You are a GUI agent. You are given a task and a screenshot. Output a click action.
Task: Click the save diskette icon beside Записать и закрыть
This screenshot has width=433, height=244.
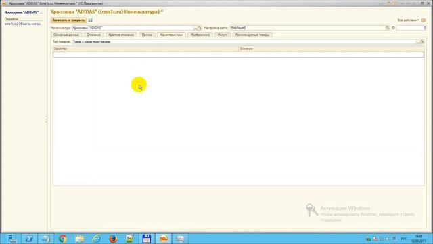click(90, 20)
